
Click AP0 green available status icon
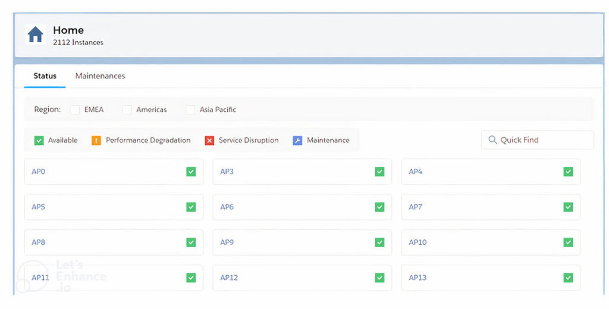click(191, 172)
